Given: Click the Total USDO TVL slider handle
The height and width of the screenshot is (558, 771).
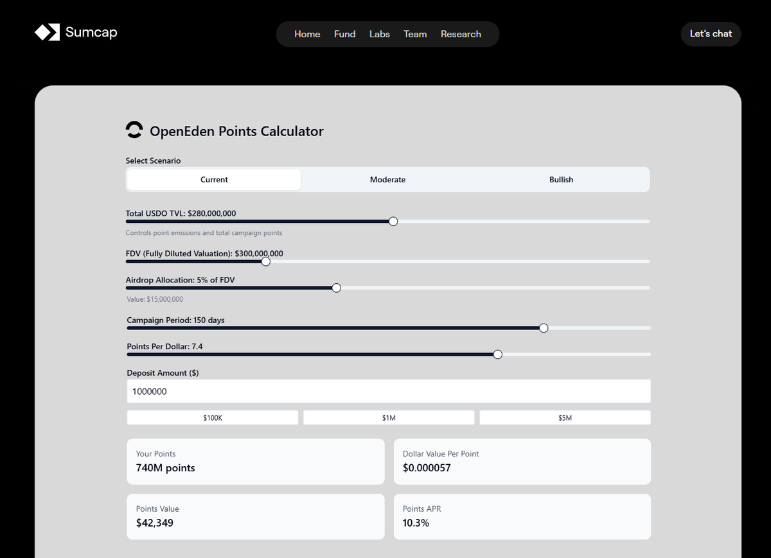Looking at the screenshot, I should (x=393, y=221).
